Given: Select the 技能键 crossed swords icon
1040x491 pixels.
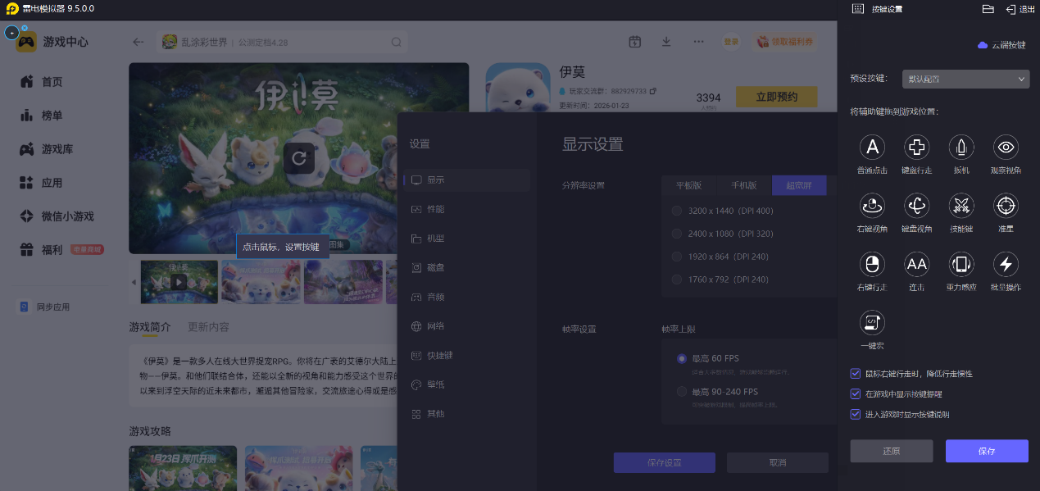Looking at the screenshot, I should pos(961,206).
